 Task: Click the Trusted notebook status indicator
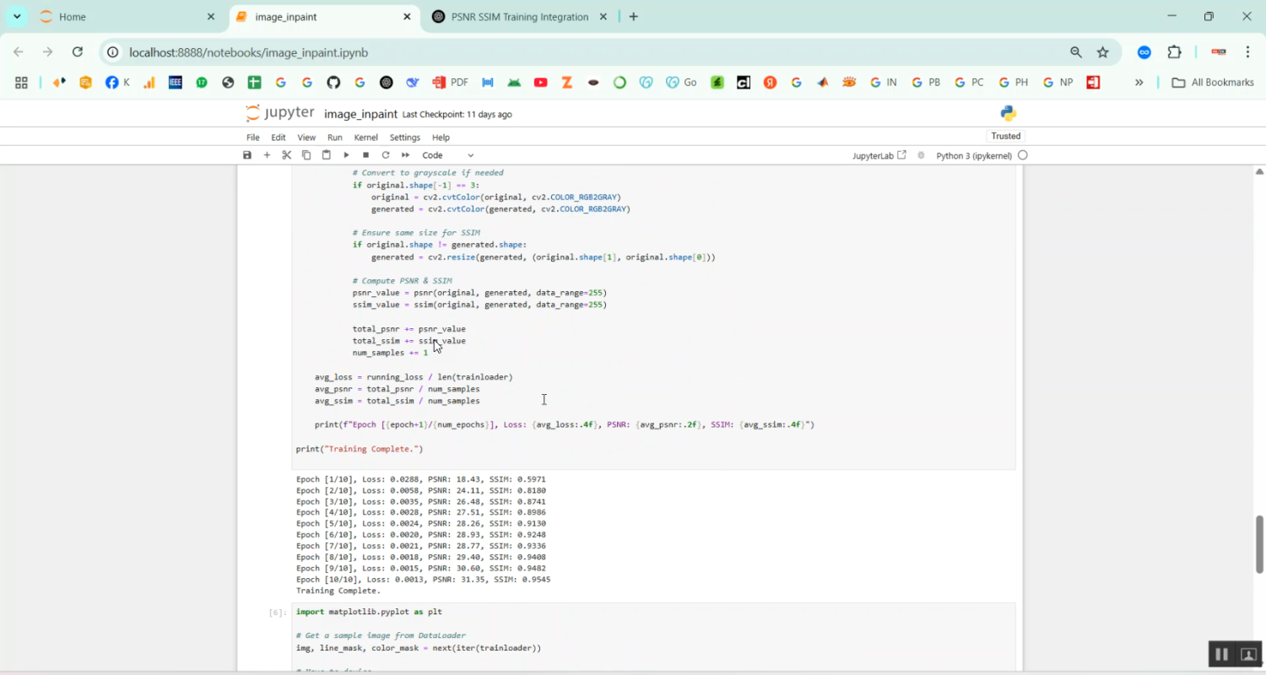(x=1005, y=135)
